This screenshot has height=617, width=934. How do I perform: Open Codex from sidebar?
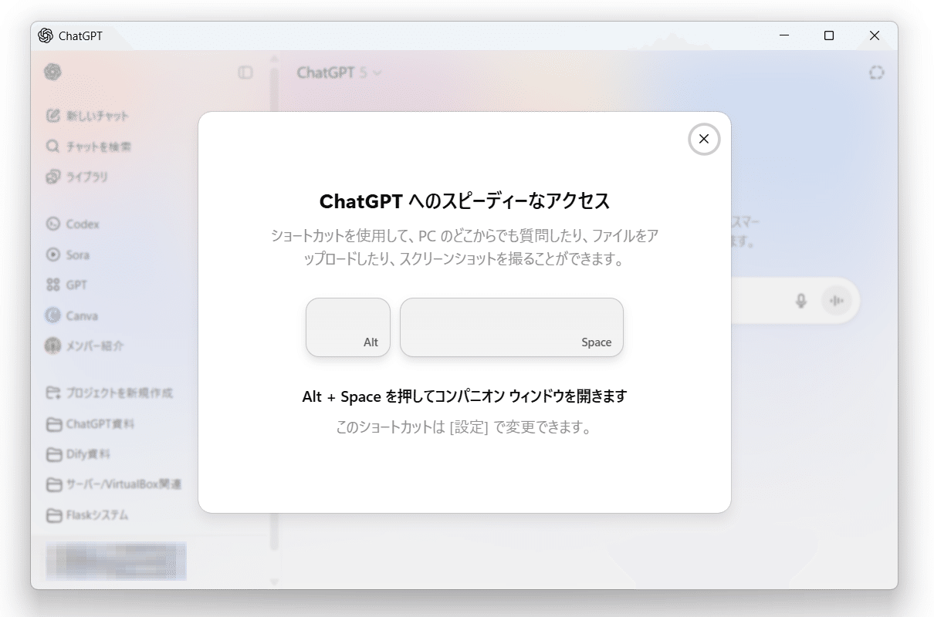pos(73,224)
